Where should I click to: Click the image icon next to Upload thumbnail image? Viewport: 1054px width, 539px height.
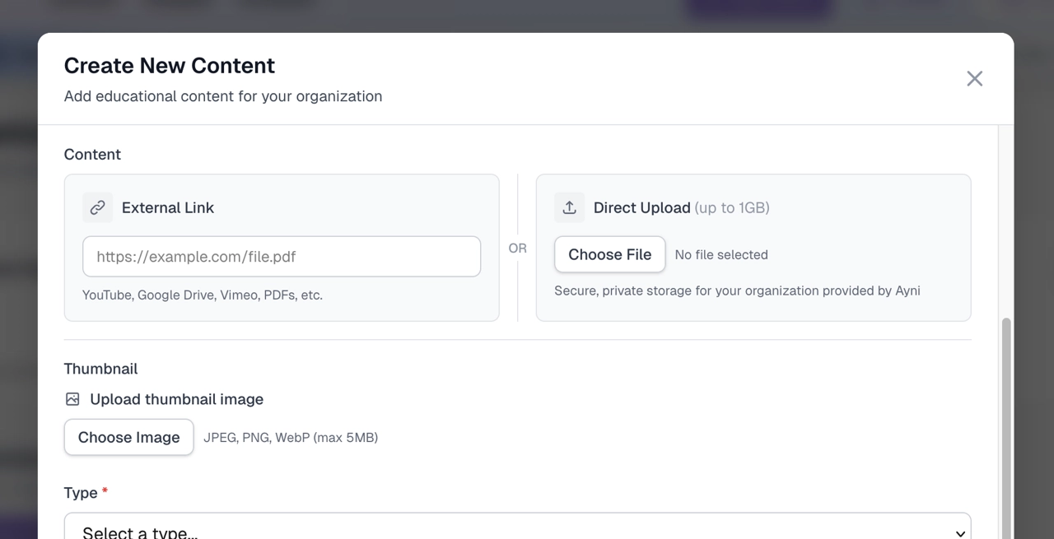point(72,399)
